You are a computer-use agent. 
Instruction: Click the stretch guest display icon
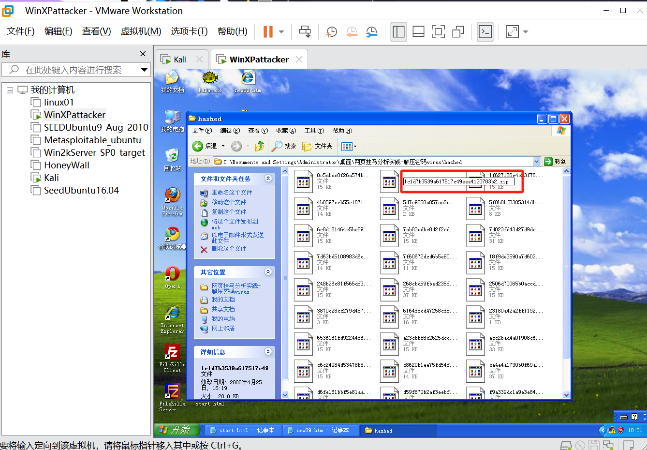tap(512, 32)
